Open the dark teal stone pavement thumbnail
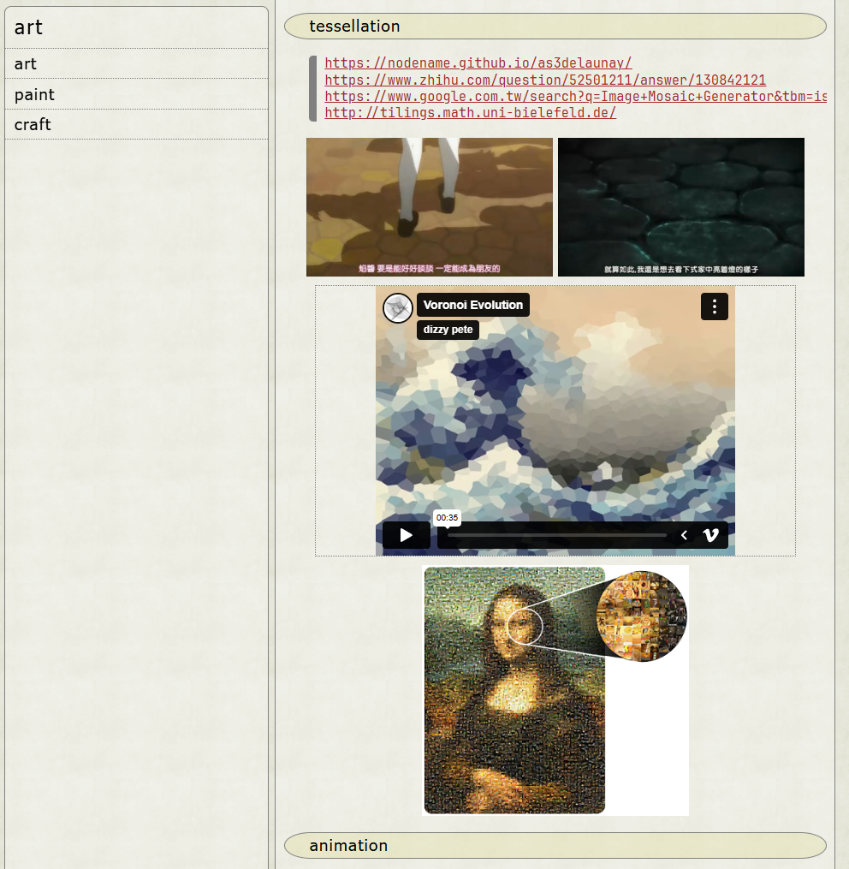 tap(680, 206)
